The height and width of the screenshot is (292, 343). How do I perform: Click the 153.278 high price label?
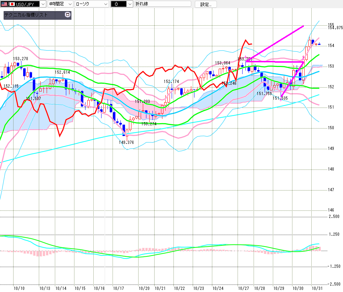pos(20,59)
